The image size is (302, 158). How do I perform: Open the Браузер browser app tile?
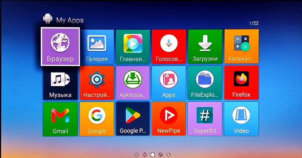(60, 47)
